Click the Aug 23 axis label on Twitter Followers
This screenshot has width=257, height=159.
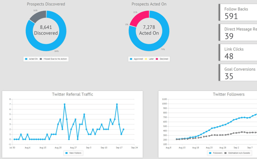(x=209, y=147)
